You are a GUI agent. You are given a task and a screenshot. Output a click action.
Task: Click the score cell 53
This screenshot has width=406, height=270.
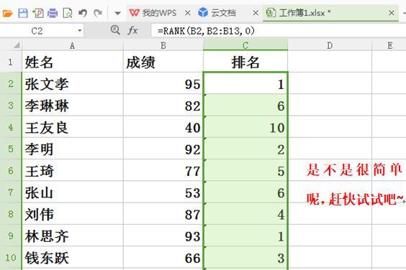163,192
